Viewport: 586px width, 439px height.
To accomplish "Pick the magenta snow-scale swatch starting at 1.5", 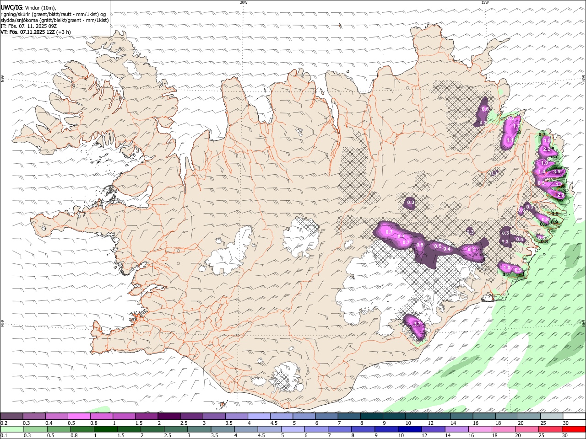I will click(146, 417).
